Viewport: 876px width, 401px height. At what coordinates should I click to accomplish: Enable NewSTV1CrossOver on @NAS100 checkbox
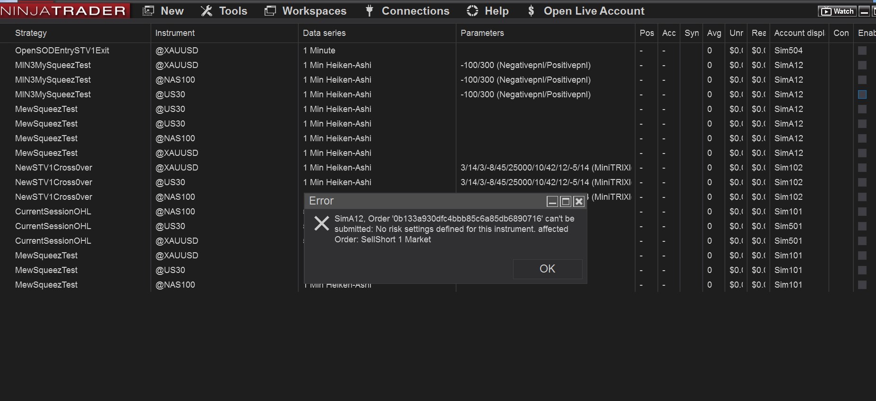click(862, 197)
